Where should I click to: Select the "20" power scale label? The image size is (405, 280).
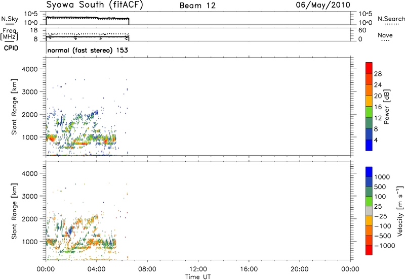pyautogui.click(x=378, y=96)
